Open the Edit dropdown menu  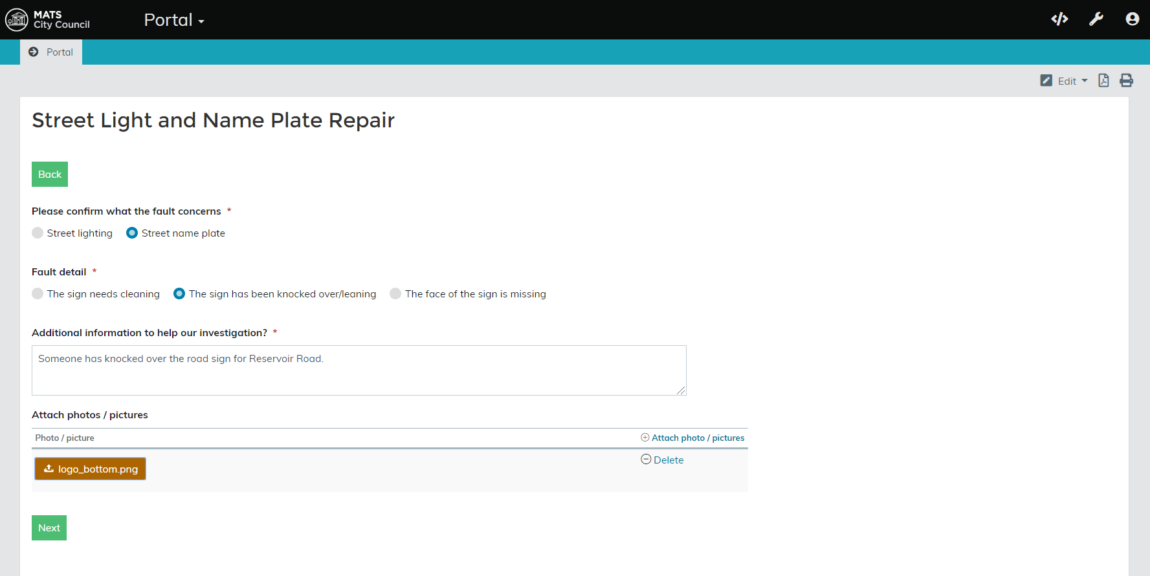[x=1065, y=81]
